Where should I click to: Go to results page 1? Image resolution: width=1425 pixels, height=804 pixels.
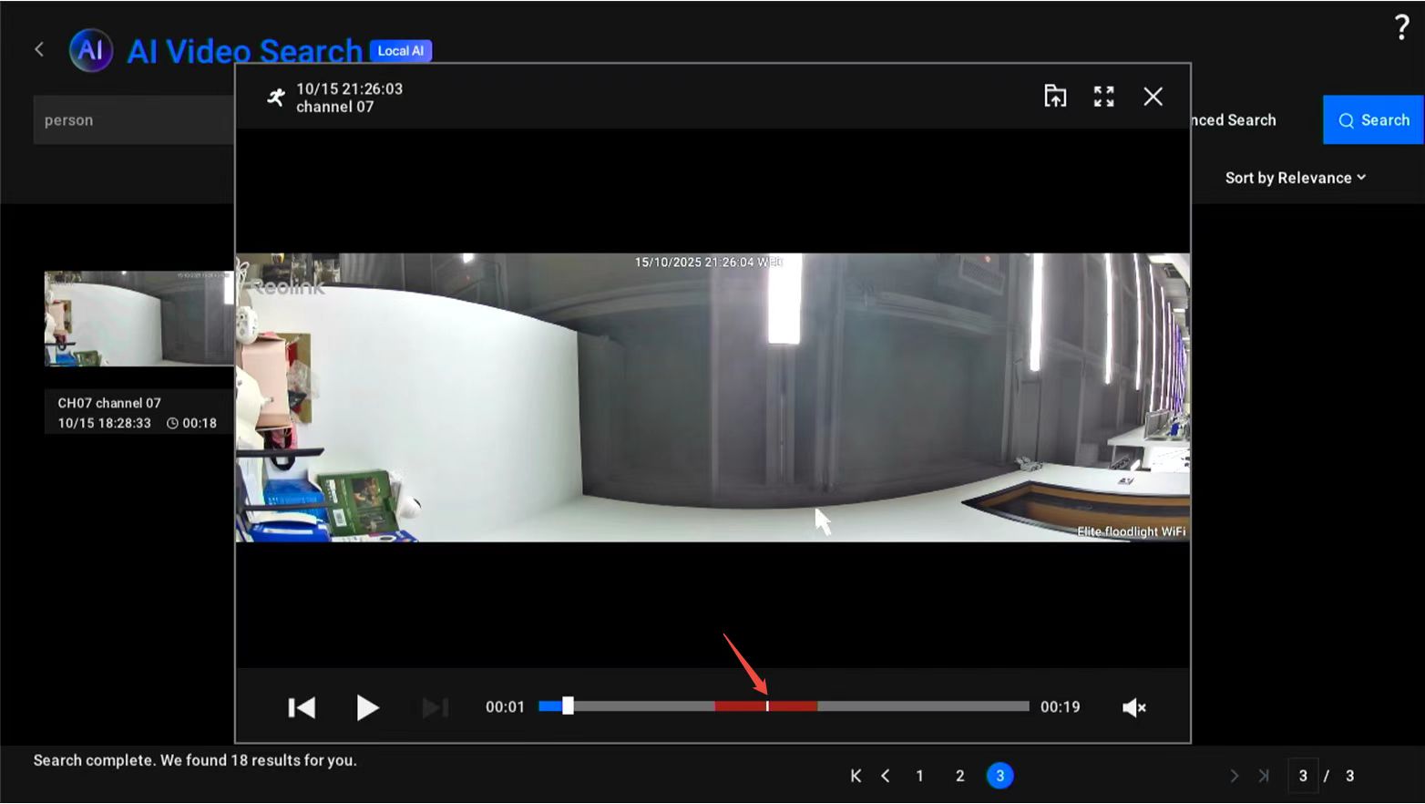[x=919, y=776]
